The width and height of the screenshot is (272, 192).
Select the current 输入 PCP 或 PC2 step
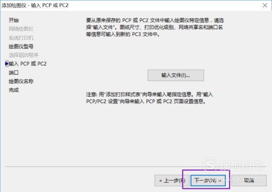tap(28, 64)
